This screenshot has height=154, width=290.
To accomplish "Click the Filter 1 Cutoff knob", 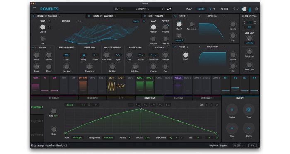I will [x=179, y=24].
